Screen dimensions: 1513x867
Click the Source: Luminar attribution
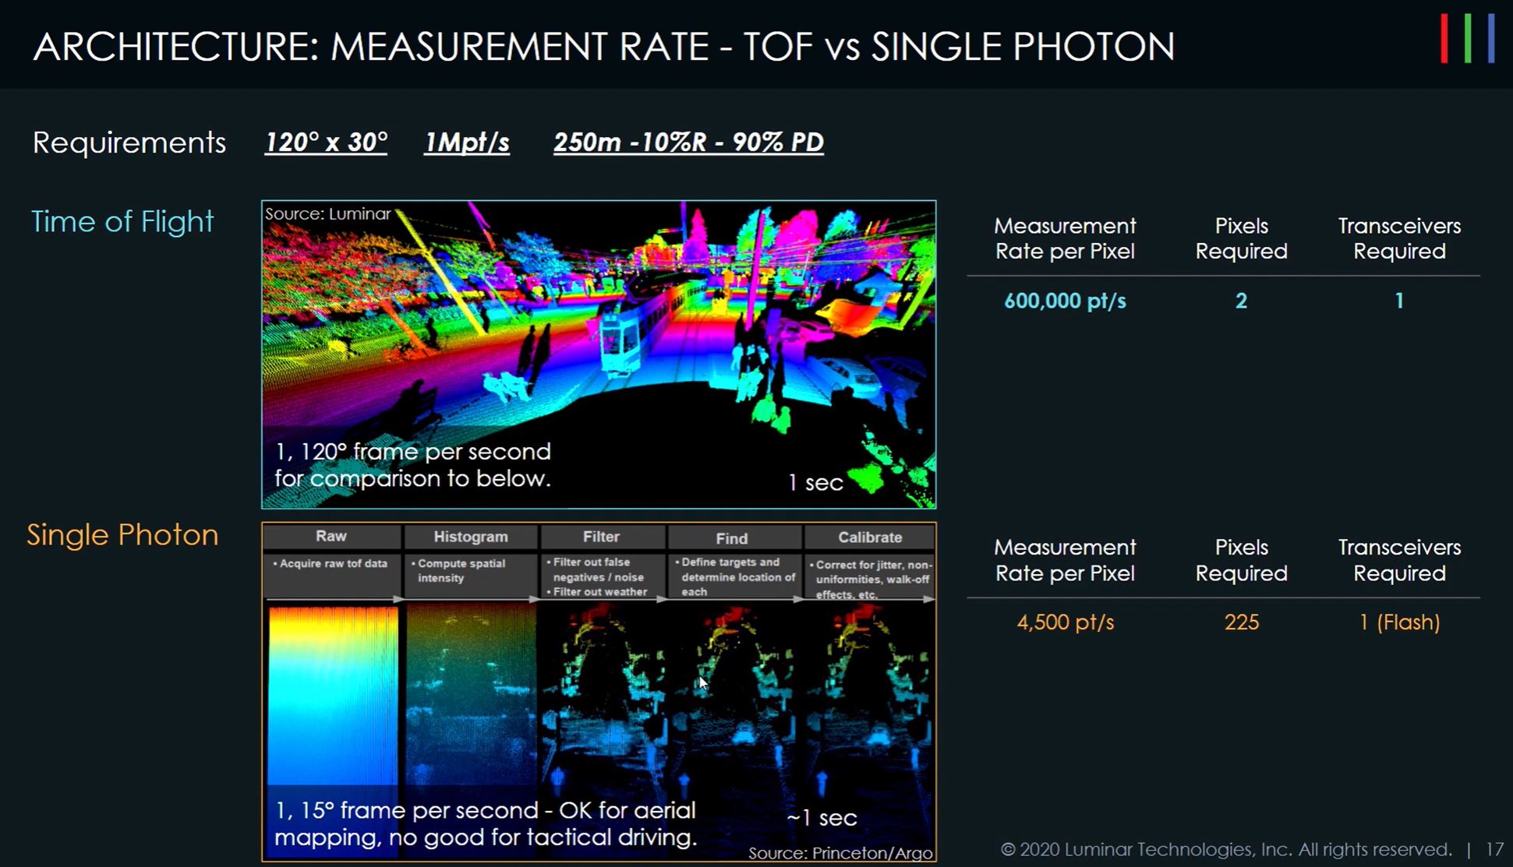[327, 213]
